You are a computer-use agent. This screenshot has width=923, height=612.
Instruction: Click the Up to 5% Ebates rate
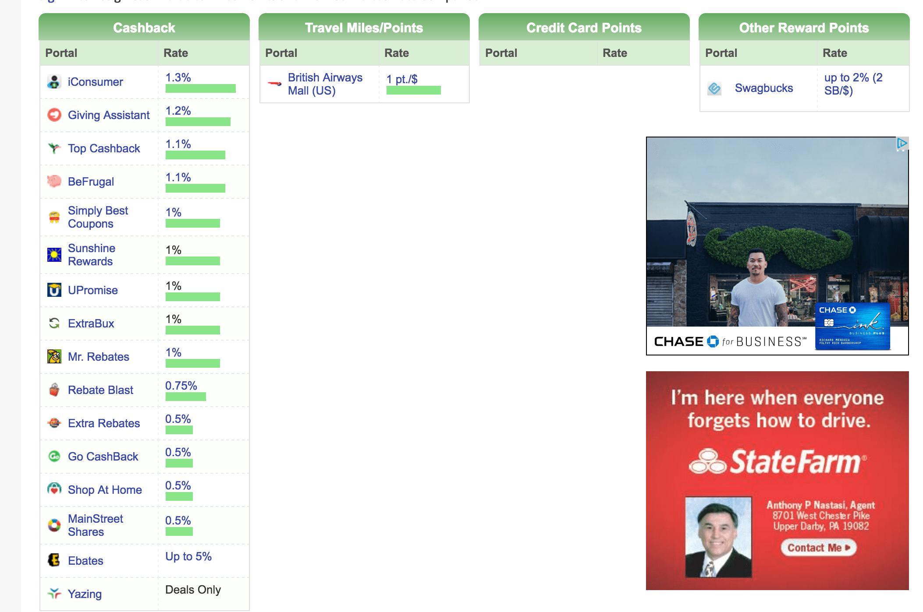188,556
